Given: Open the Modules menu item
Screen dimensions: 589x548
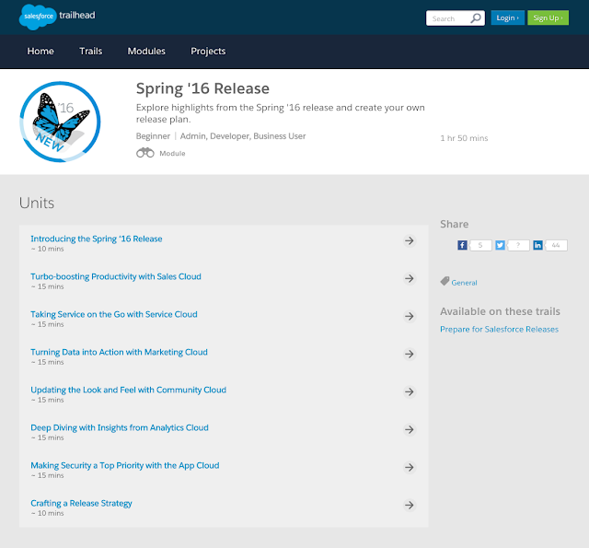Looking at the screenshot, I should pyautogui.click(x=146, y=52).
